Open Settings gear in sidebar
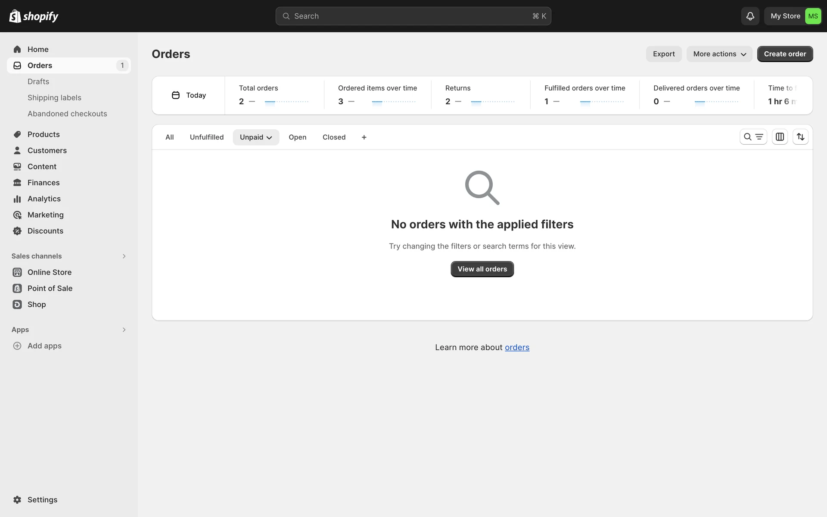The width and height of the screenshot is (827, 517). 17,500
